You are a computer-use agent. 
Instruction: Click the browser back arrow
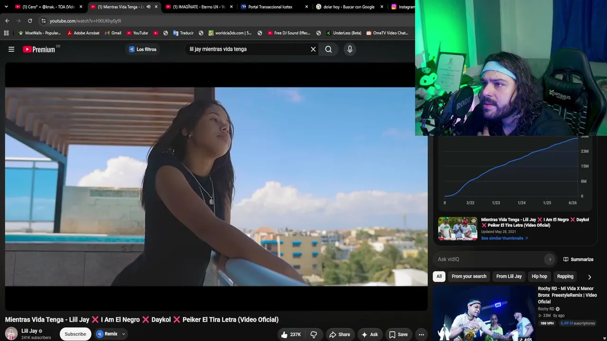point(7,21)
